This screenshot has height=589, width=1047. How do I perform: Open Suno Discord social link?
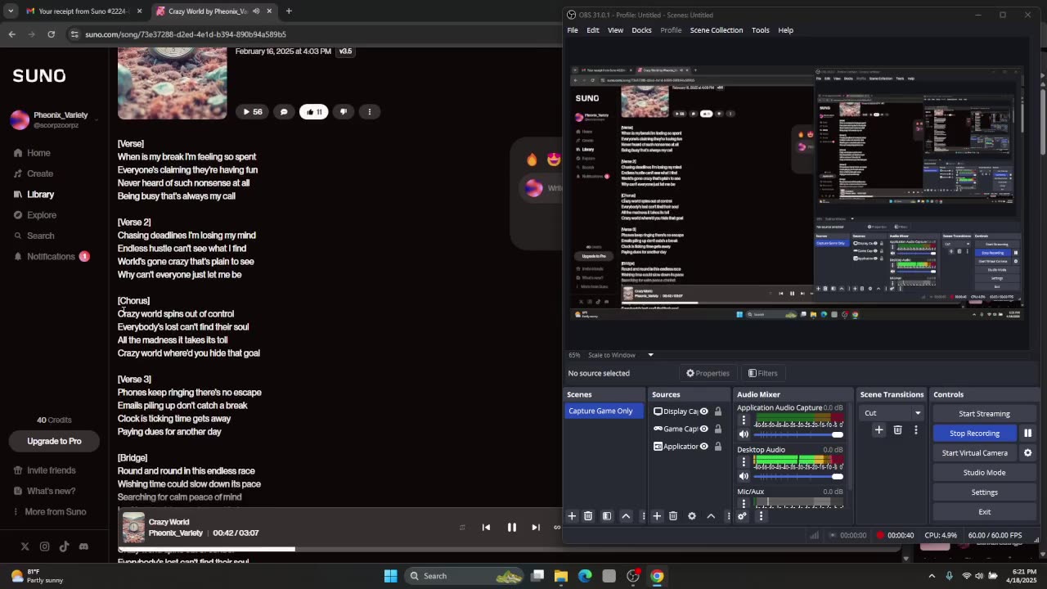[83, 546]
